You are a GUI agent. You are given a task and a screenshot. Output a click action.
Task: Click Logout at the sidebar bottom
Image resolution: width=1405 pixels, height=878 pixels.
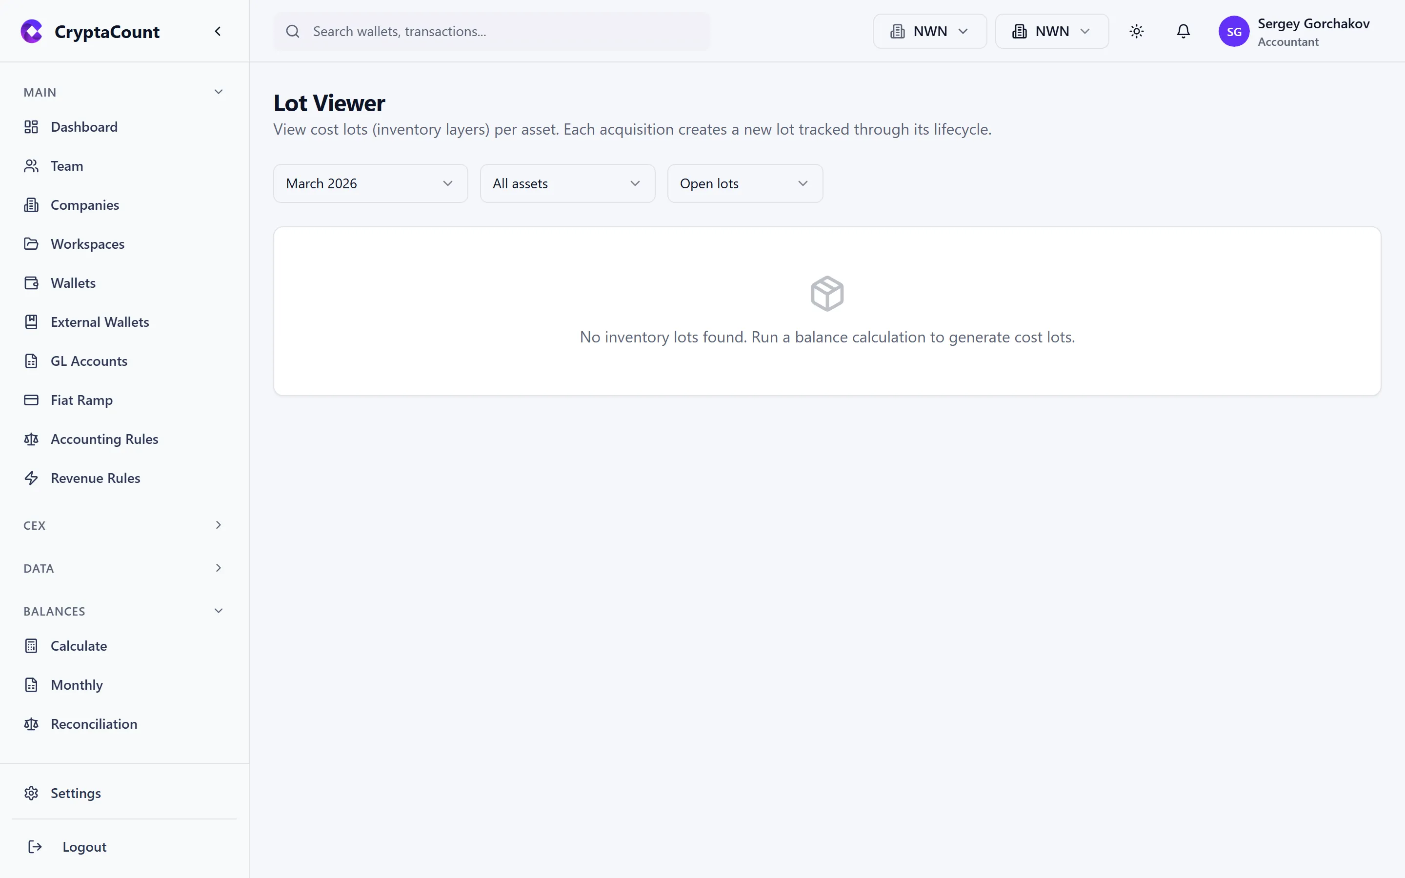84,847
